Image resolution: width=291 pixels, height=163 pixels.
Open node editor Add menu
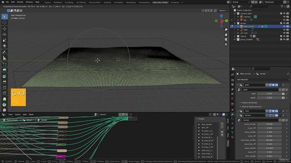point(25,115)
